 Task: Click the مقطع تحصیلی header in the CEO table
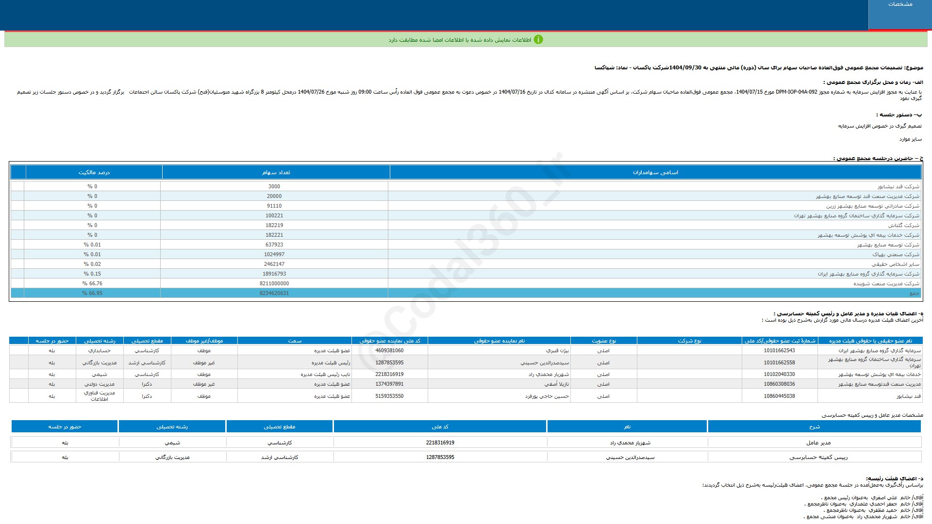point(279,426)
